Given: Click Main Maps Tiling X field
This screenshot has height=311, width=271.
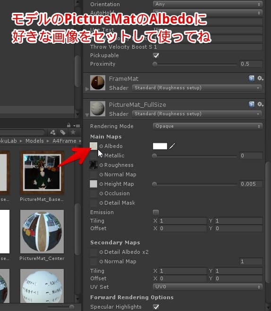Looking at the screenshot, I should [182, 221].
